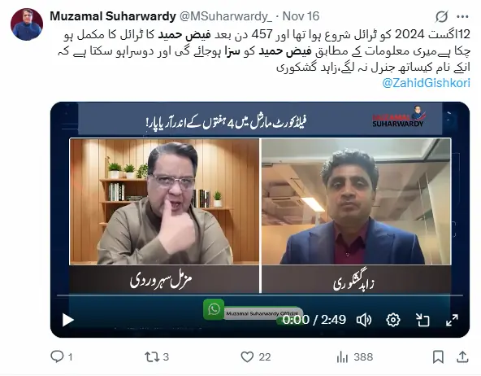Click the Grok explain icon beside options

click(x=441, y=16)
